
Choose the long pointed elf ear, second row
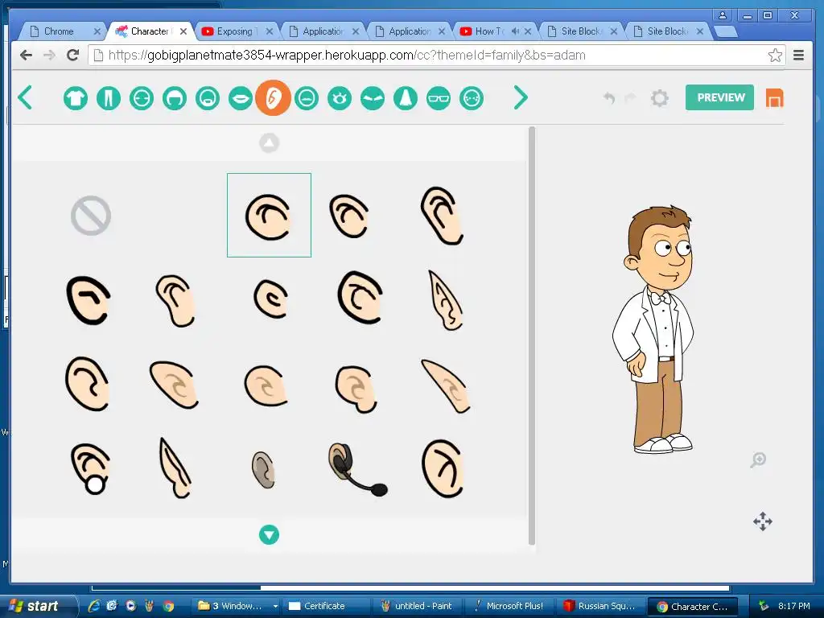pyautogui.click(x=446, y=300)
